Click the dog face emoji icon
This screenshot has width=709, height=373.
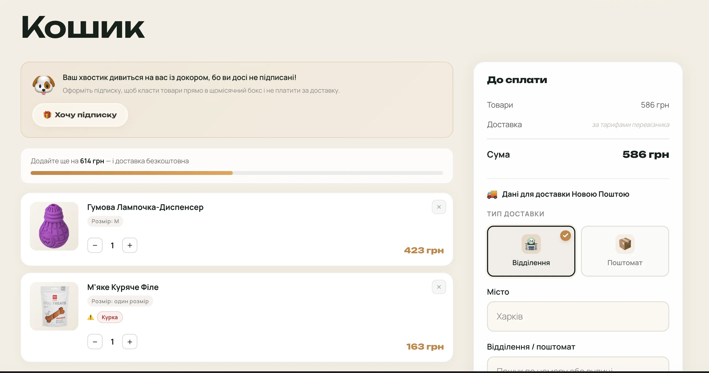click(44, 85)
